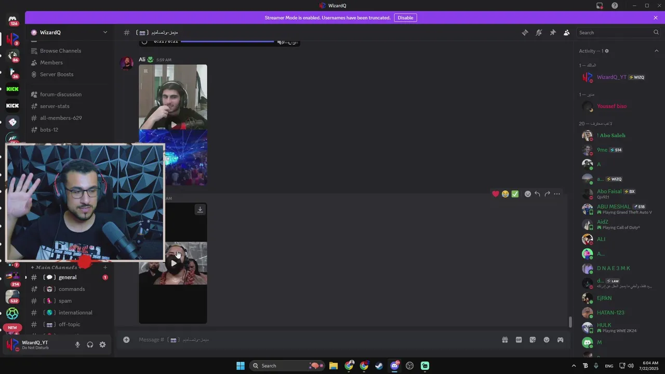Viewport: 665px width, 374px height.
Task: Create channel in Main Channels plus icon
Action: click(105, 268)
